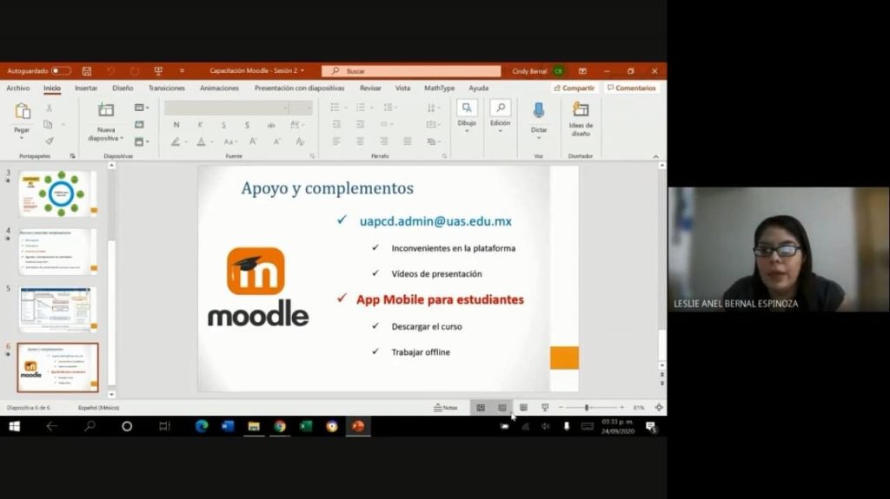The height and width of the screenshot is (499, 890).
Task: Collapse the ribbon with the chevron
Action: coord(655,156)
